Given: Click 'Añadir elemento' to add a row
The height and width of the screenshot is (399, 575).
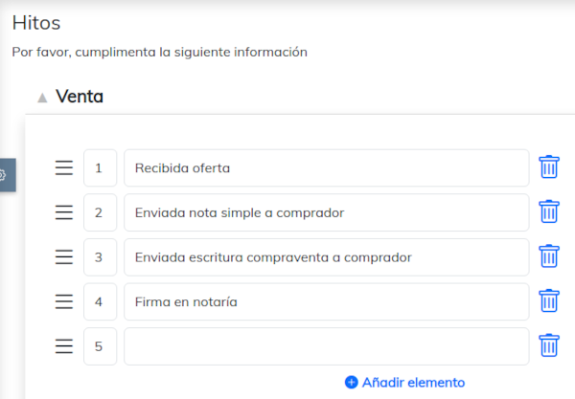Looking at the screenshot, I should coord(404,382).
